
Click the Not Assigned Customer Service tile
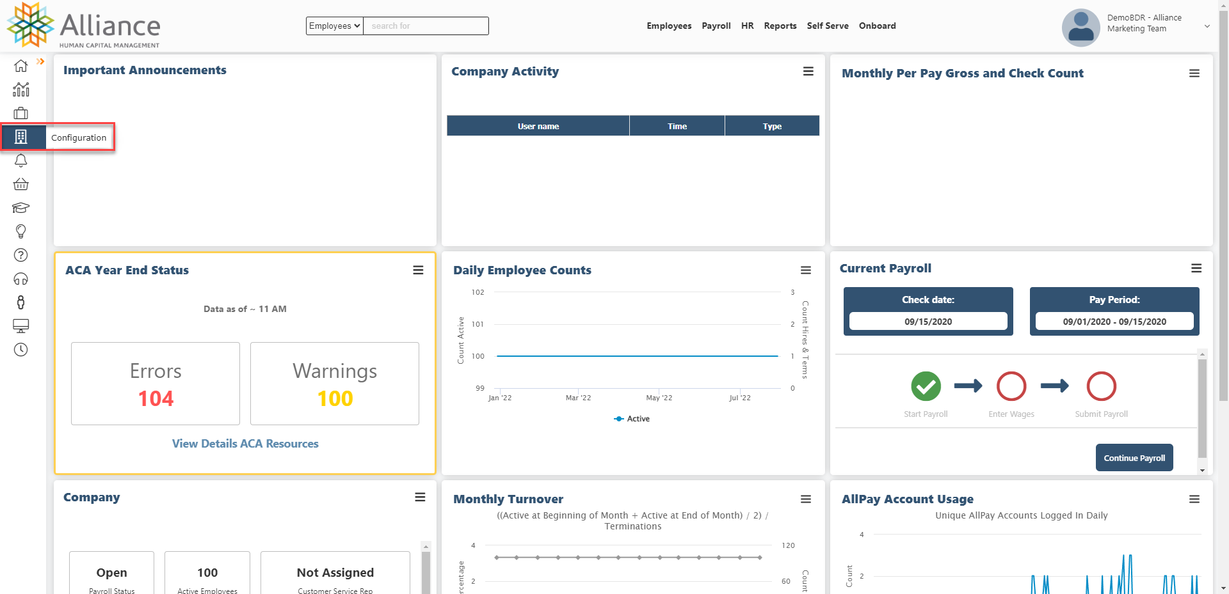tap(335, 573)
